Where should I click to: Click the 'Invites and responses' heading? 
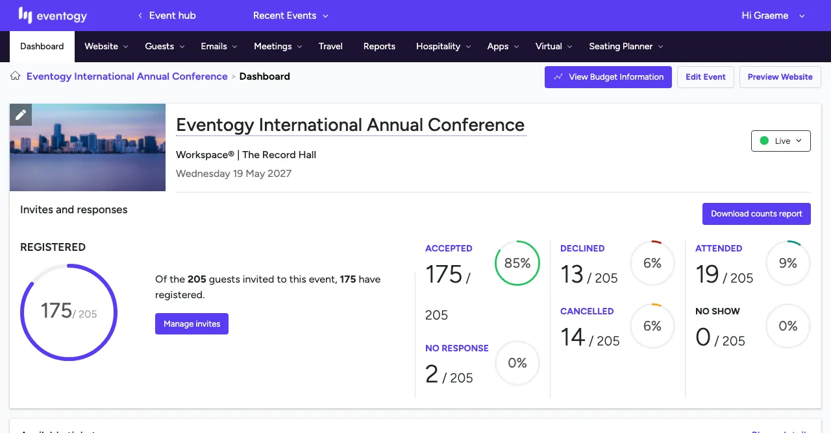pyautogui.click(x=74, y=209)
